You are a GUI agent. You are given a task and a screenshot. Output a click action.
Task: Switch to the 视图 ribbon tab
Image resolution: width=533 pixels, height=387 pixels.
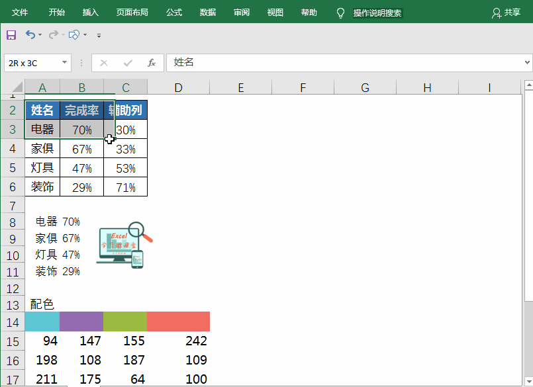point(275,13)
